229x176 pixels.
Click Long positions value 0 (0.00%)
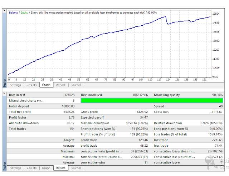(216, 129)
